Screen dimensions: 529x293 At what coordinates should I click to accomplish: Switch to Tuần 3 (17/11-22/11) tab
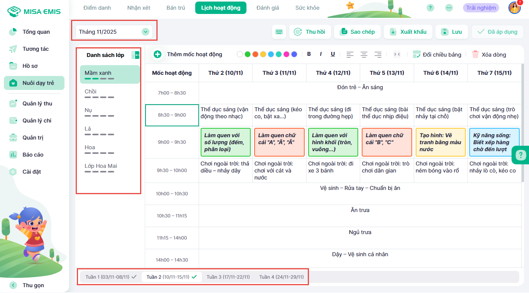pos(227,277)
